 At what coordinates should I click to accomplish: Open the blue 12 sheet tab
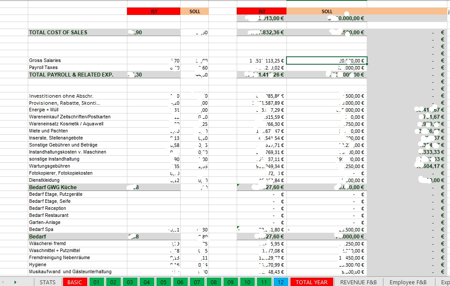pos(280,282)
